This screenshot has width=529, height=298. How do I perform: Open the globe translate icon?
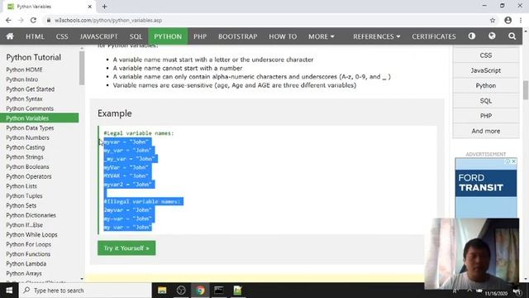pos(492,36)
